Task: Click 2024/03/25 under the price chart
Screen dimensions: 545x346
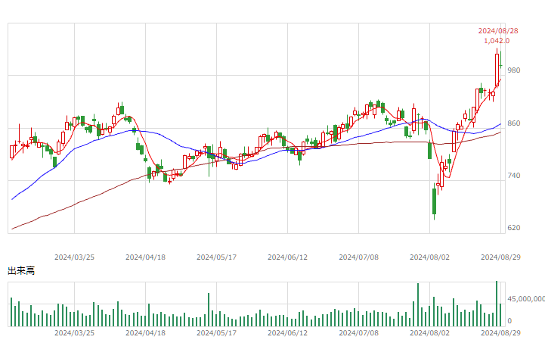Action: tap(74, 257)
